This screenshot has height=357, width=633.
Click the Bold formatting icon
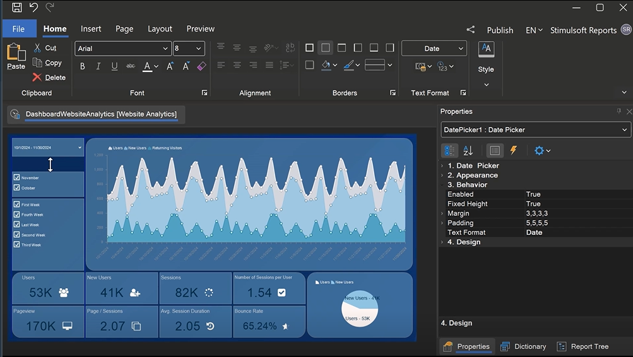coord(83,66)
